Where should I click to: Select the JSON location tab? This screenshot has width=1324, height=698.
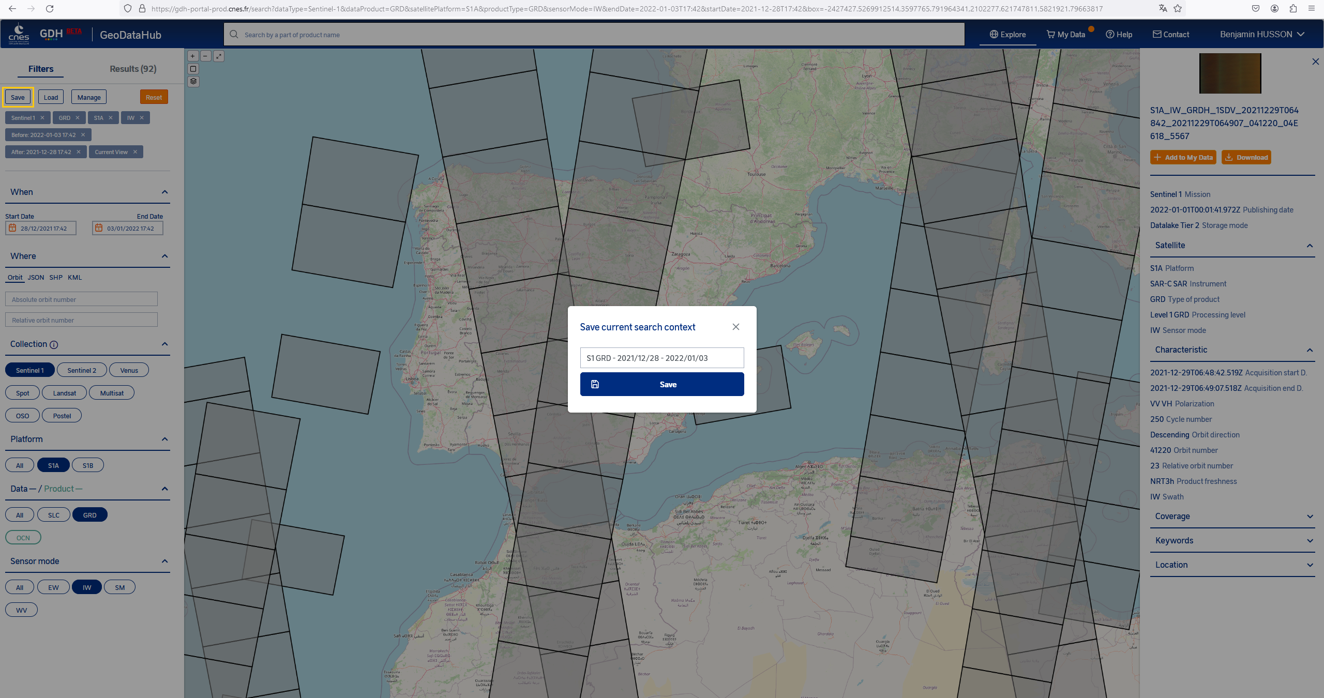tap(36, 277)
